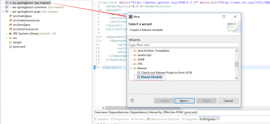Click the JavaScript folder icon

(135, 55)
